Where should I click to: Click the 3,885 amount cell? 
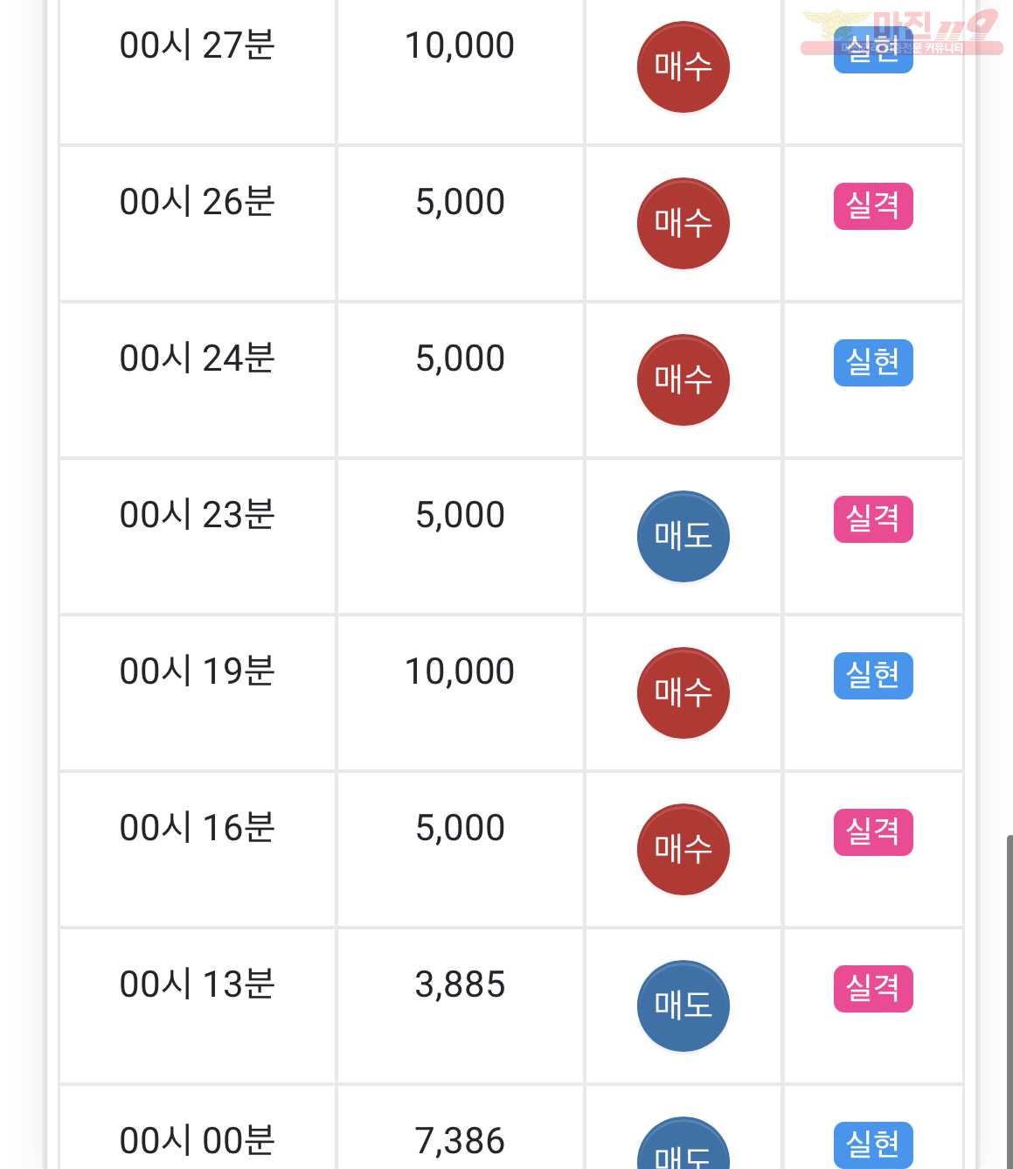coord(461,1006)
